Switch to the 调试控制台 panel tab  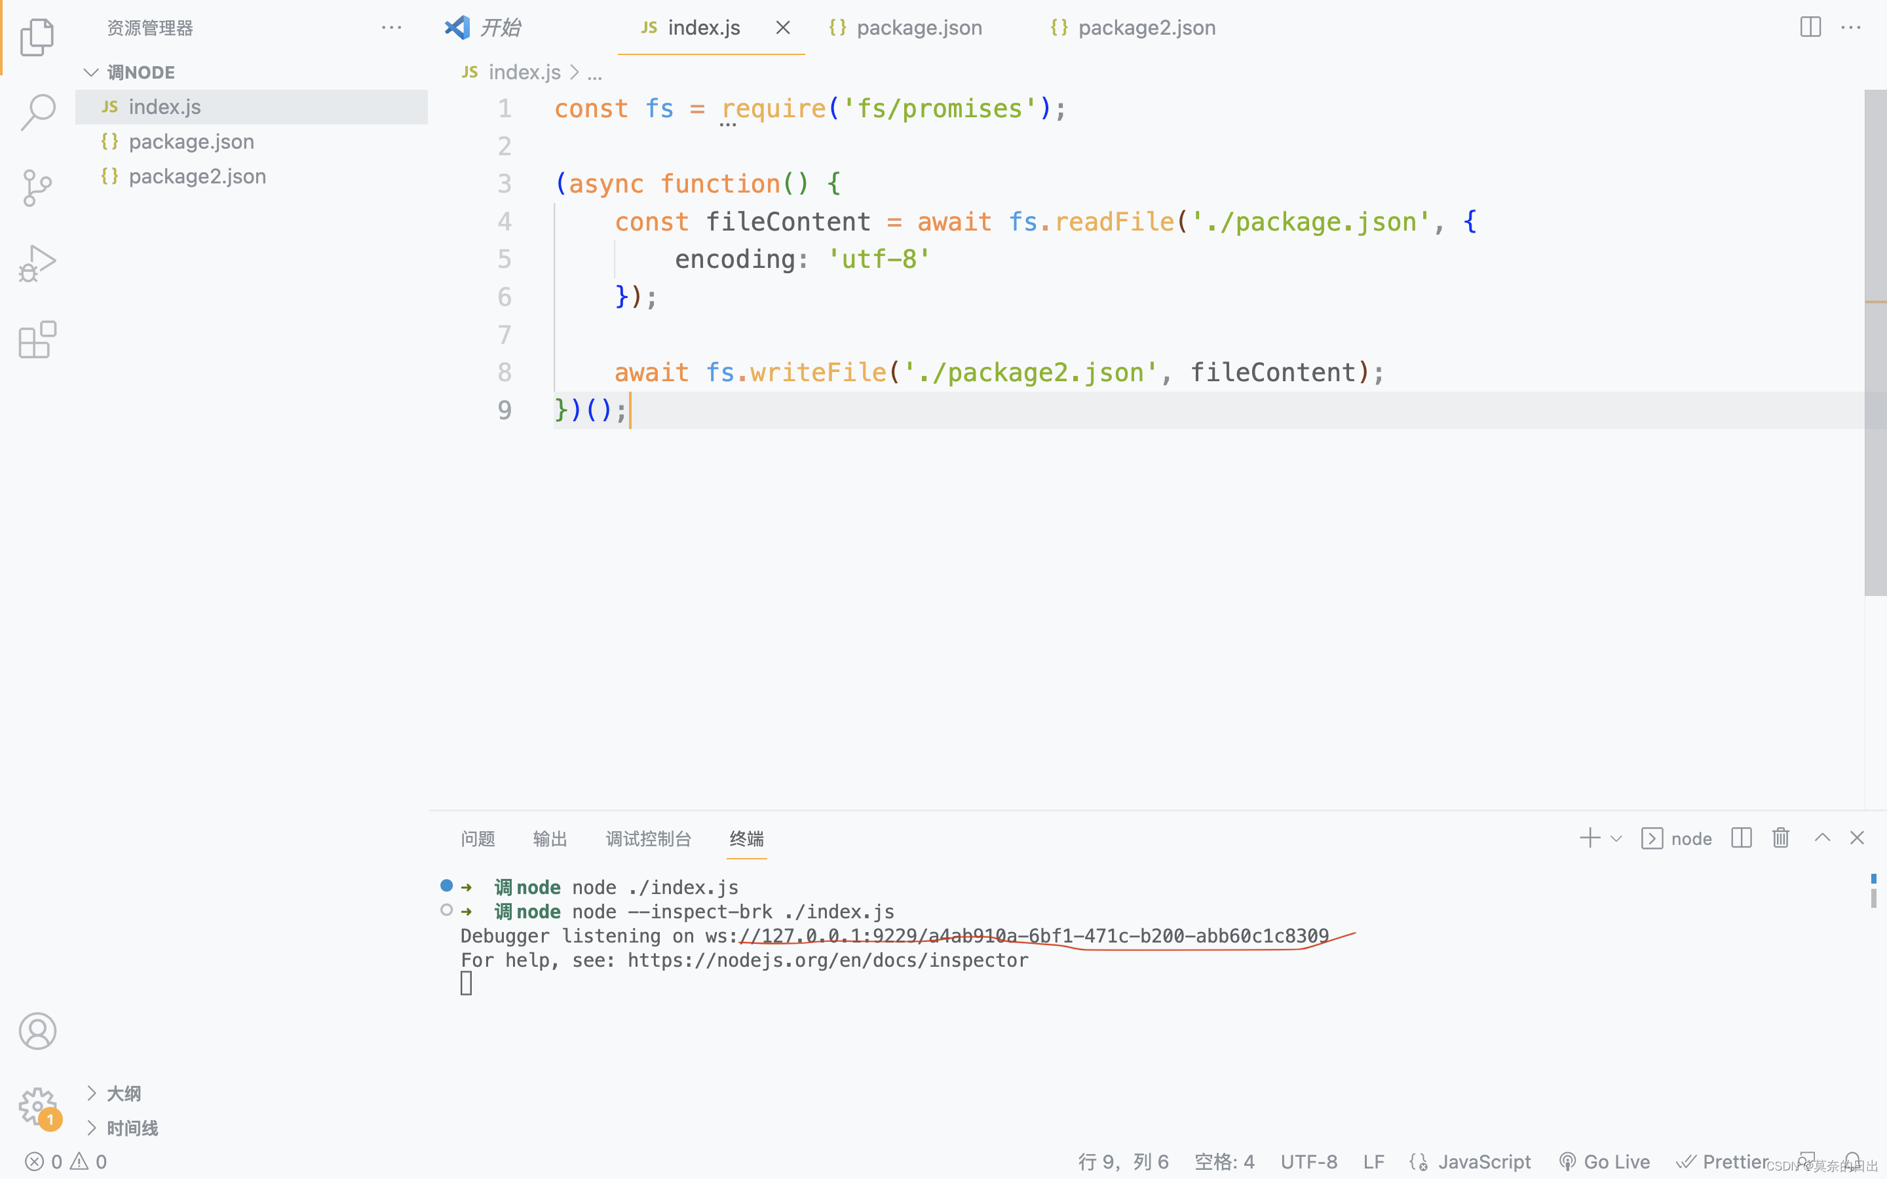coord(648,839)
